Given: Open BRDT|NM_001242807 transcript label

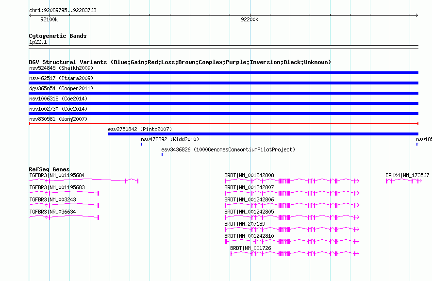Looking at the screenshot, I should click(x=249, y=187).
